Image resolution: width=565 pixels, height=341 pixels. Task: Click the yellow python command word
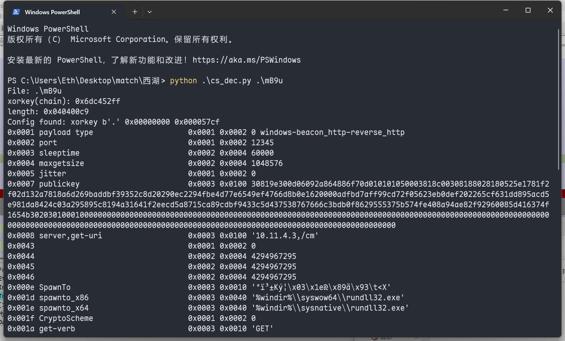183,81
